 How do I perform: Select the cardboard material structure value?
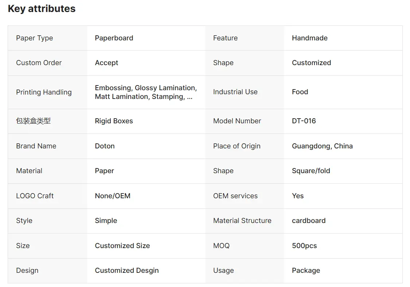click(309, 221)
